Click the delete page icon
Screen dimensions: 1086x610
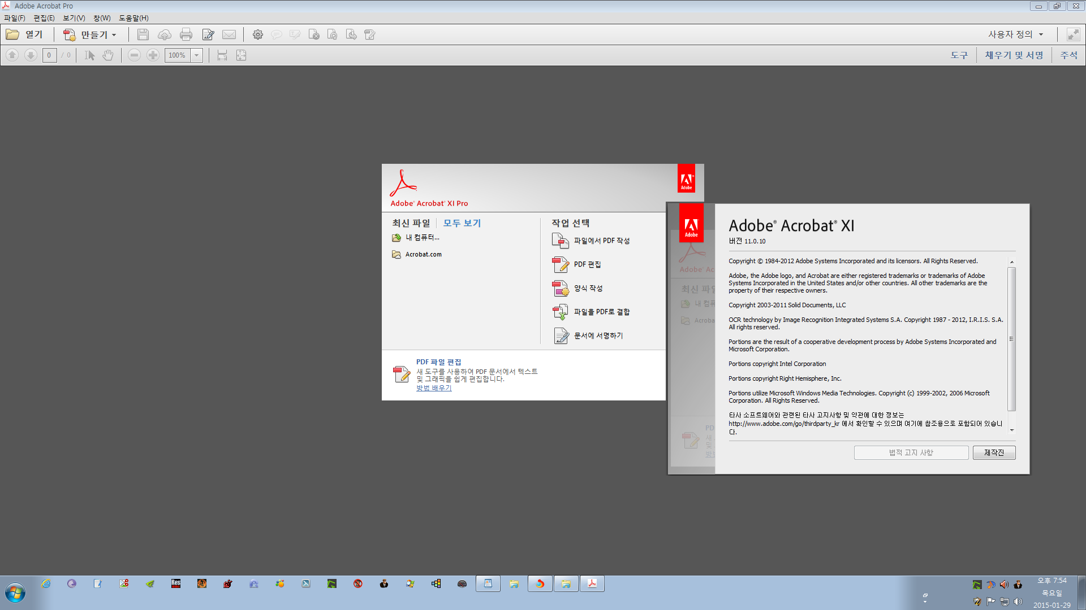point(314,35)
